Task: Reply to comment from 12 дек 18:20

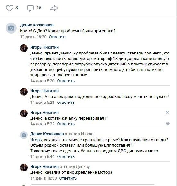Action: point(58,37)
